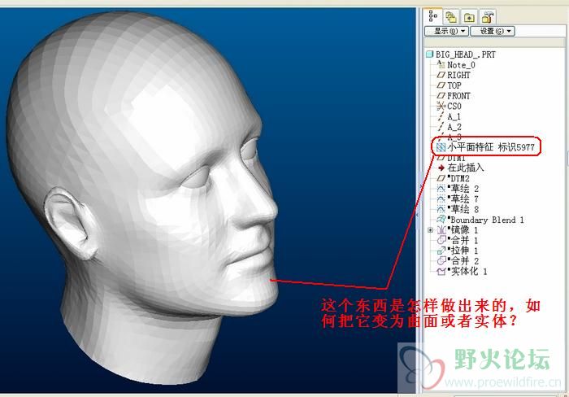This screenshot has height=397, width=569.
Task: Select the Boundary Blend 1 surface icon
Action: coord(441,220)
